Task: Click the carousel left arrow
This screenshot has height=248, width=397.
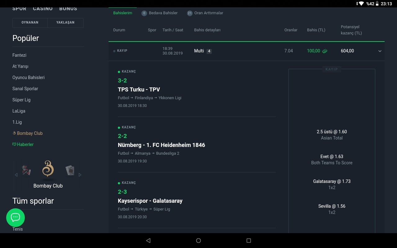Action: tap(16, 175)
